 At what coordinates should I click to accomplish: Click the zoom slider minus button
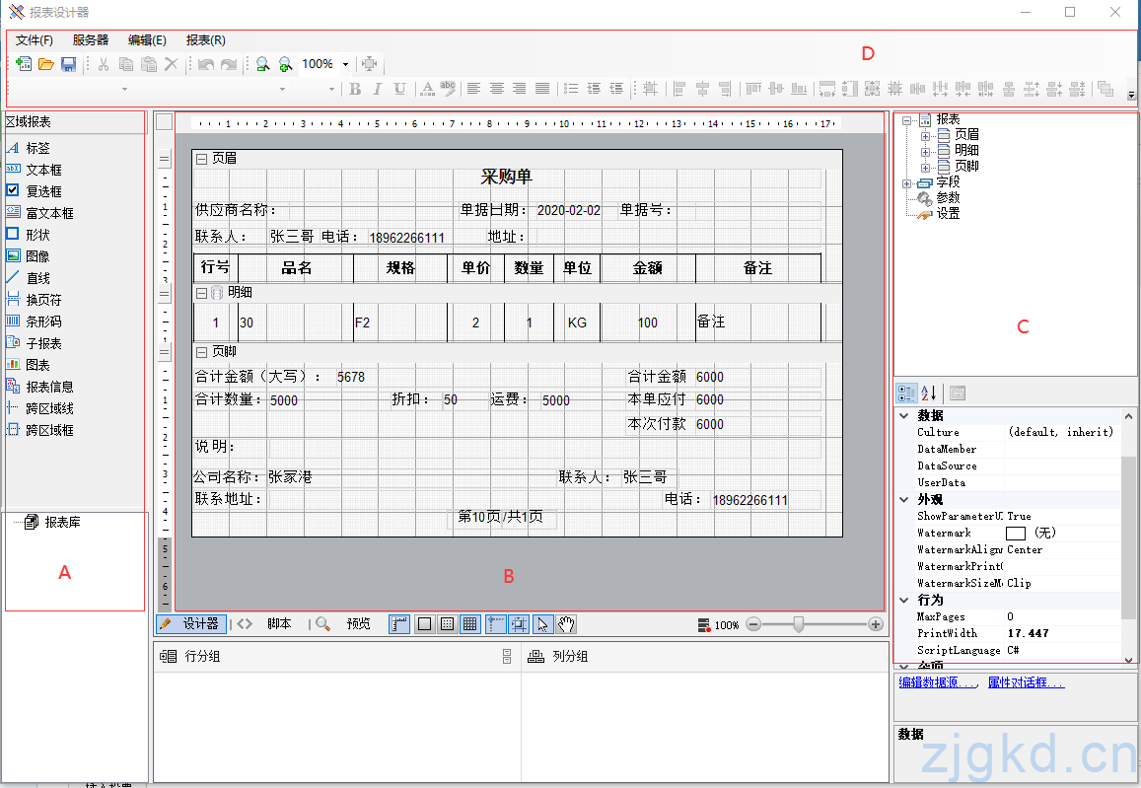[x=753, y=624]
